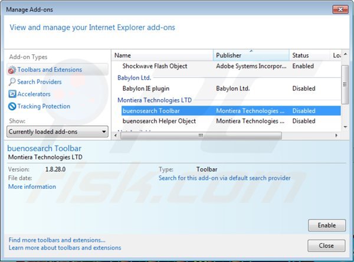Click the Tracking Protection blocked-circle icon
This screenshot has width=354, height=262.
tap(12, 106)
